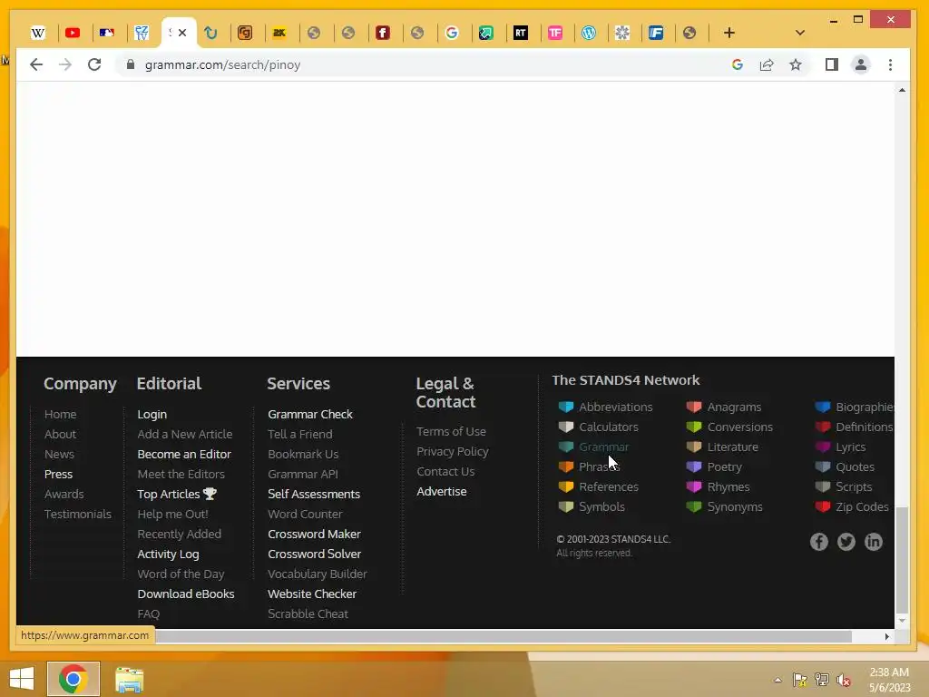
Task: Open the LinkedIn social icon
Action: tap(874, 542)
